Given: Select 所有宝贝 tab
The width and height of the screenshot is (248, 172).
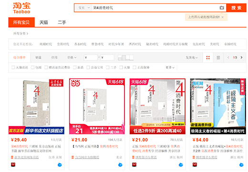Looking at the screenshot, I should (21, 22).
